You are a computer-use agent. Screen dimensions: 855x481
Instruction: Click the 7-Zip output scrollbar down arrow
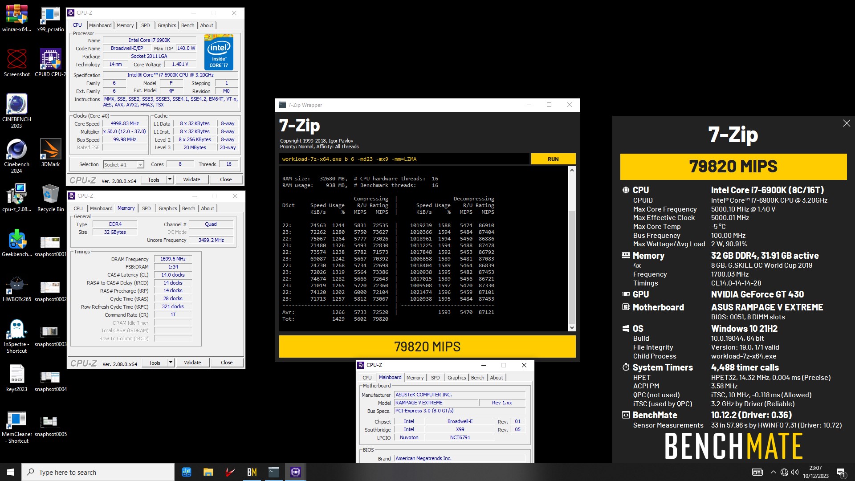pos(572,328)
